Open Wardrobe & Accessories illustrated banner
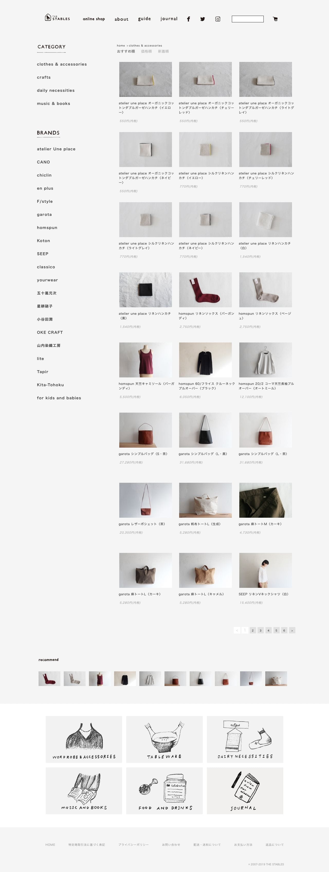This screenshot has height=872, width=329. tap(84, 739)
